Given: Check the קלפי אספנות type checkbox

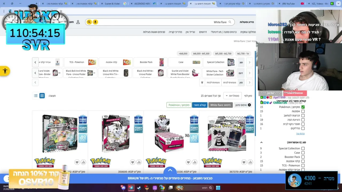Looking at the screenshot, I should pyautogui.click(x=303, y=161).
